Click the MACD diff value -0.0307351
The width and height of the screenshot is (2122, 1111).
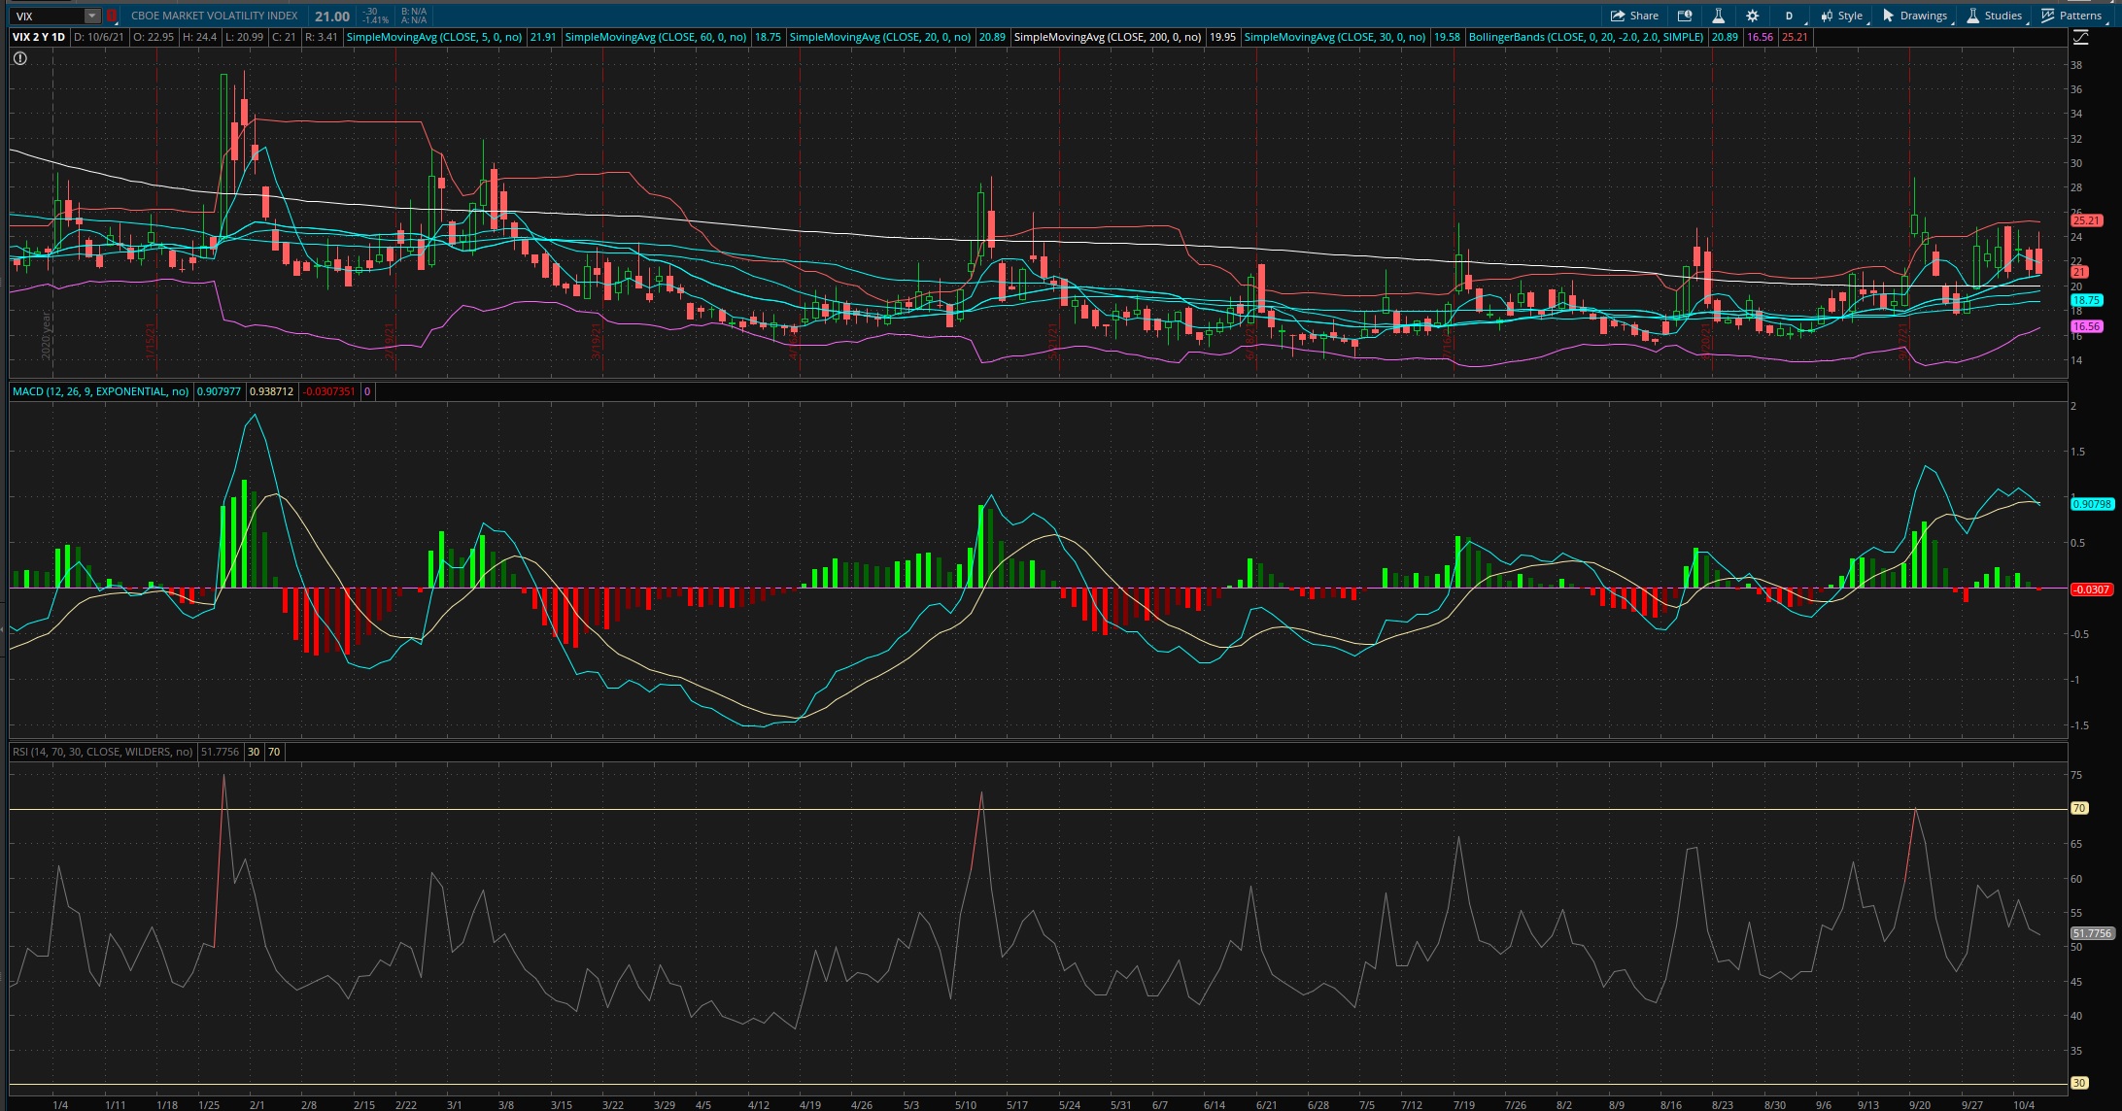[328, 391]
